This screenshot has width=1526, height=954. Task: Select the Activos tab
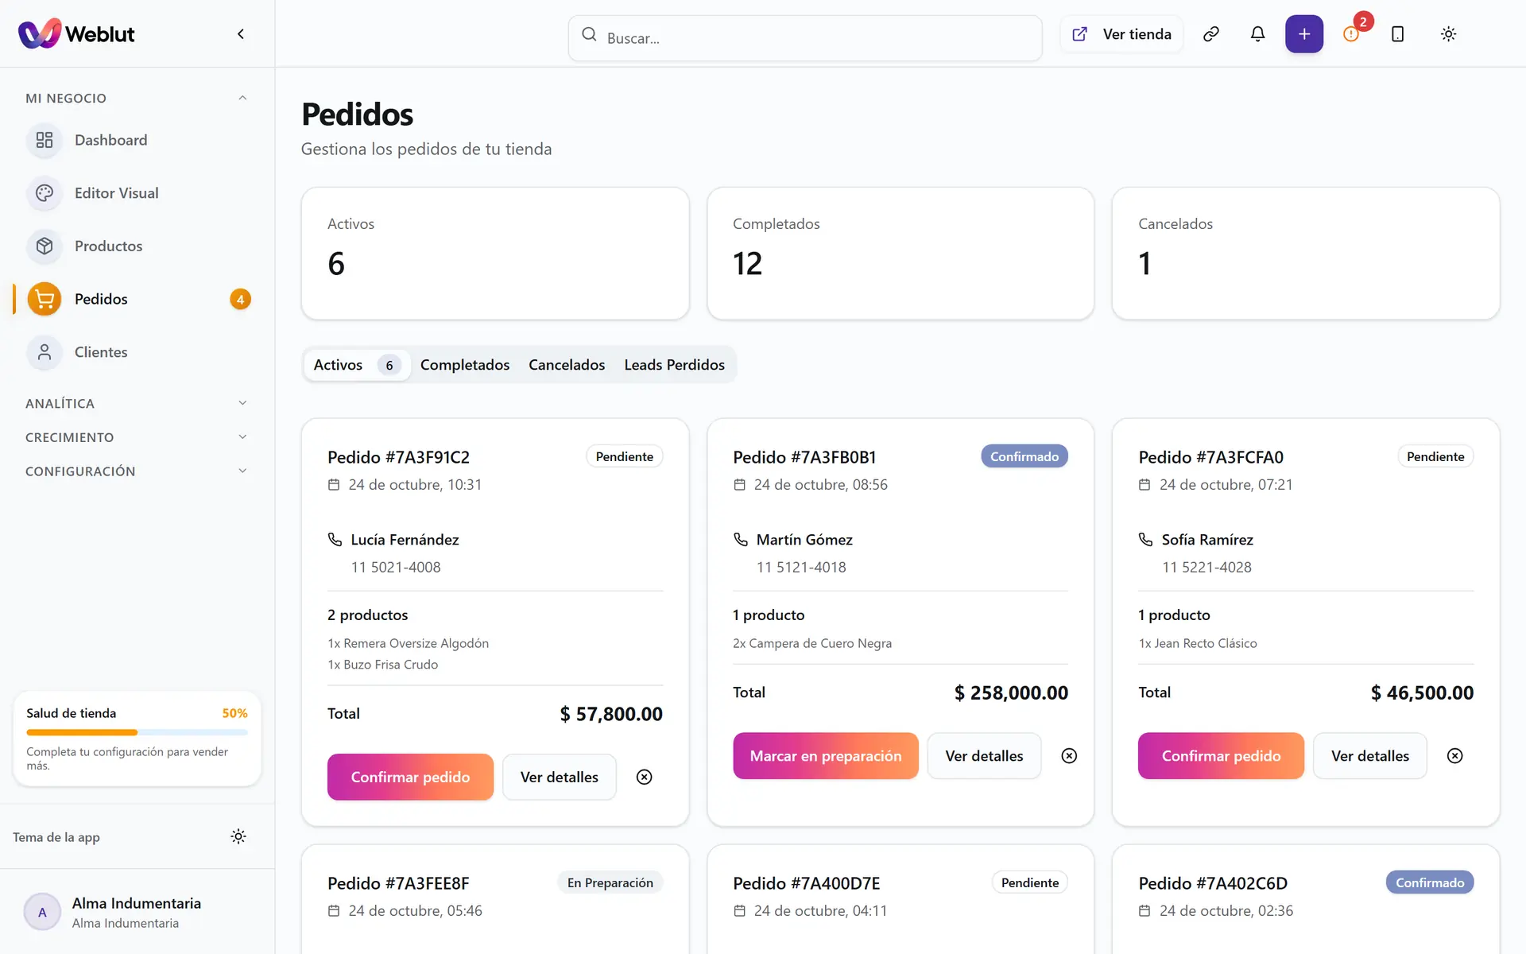click(357, 365)
